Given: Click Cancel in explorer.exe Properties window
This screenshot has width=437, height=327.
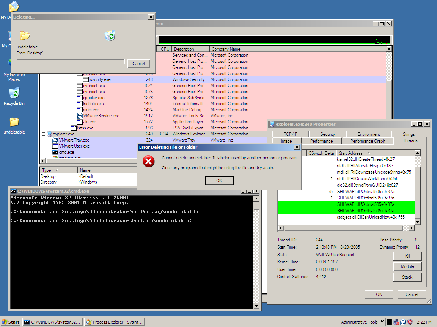Looking at the screenshot, I should (412, 294).
